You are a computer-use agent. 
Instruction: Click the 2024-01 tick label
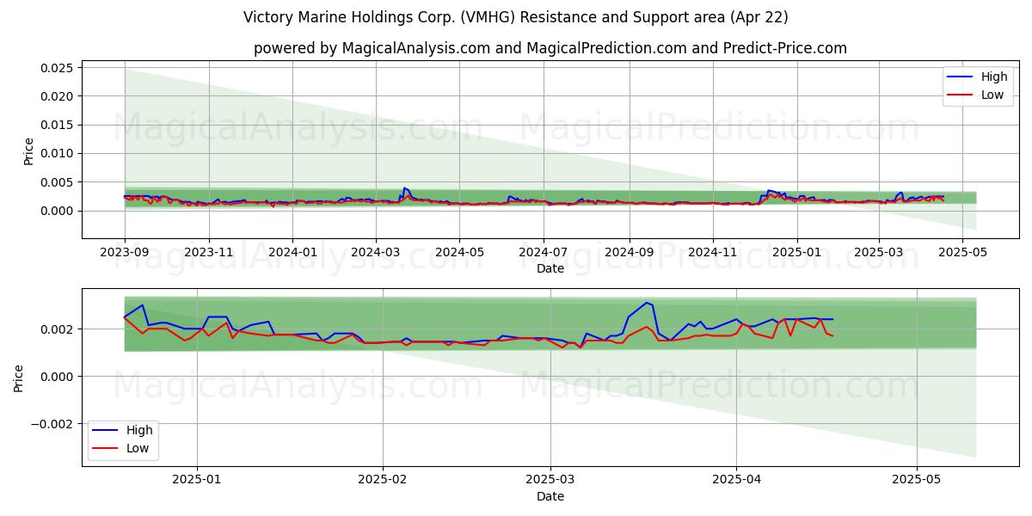[x=292, y=252]
